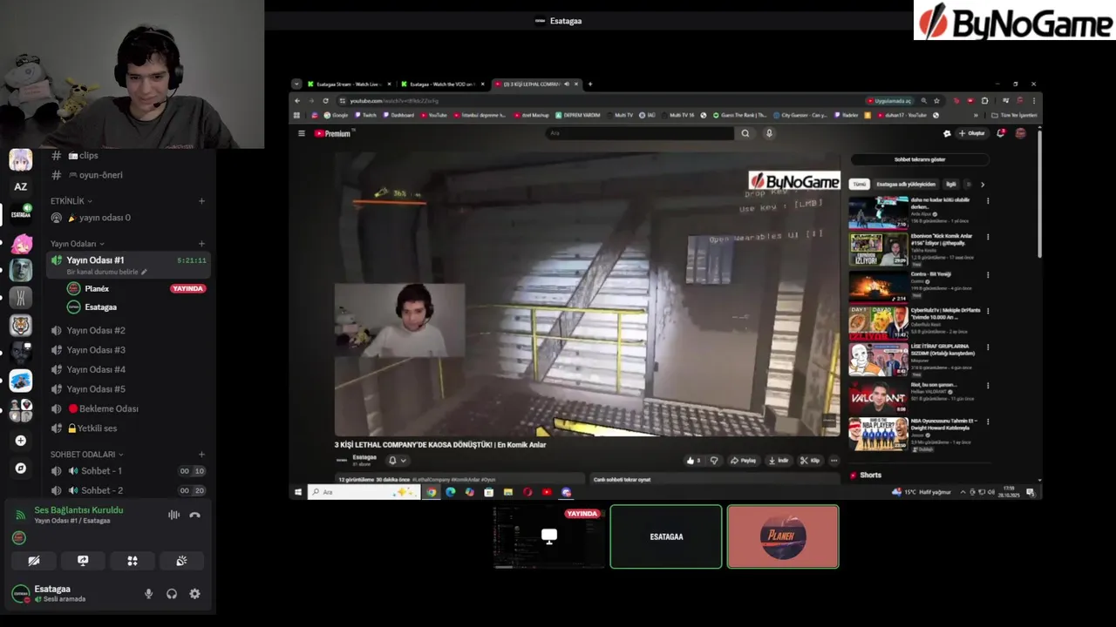This screenshot has width=1116, height=627.
Task: Click the taskbar 'Ara' search box
Action: 364,492
